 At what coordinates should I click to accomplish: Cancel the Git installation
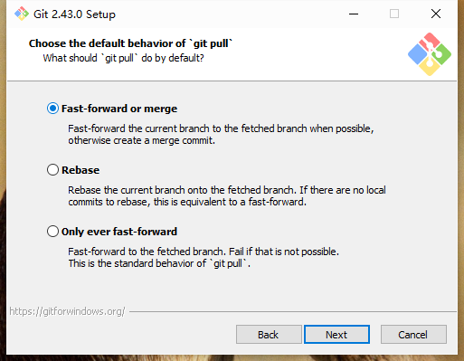click(x=413, y=334)
